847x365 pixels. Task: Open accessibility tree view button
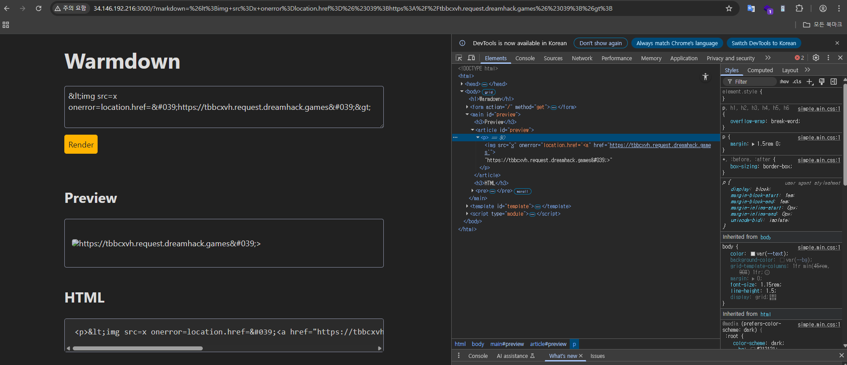tap(705, 77)
